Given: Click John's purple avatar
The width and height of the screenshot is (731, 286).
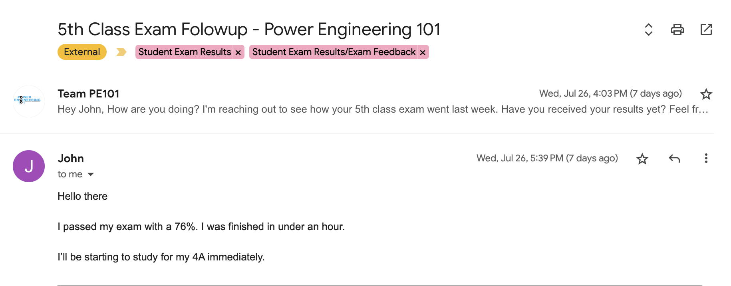Looking at the screenshot, I should tap(28, 166).
